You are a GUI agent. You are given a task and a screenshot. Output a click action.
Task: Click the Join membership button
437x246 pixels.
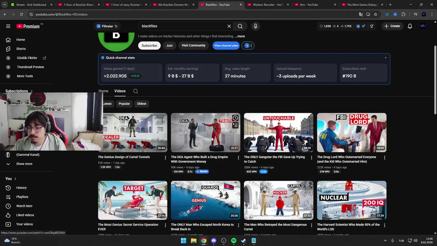pos(169,45)
